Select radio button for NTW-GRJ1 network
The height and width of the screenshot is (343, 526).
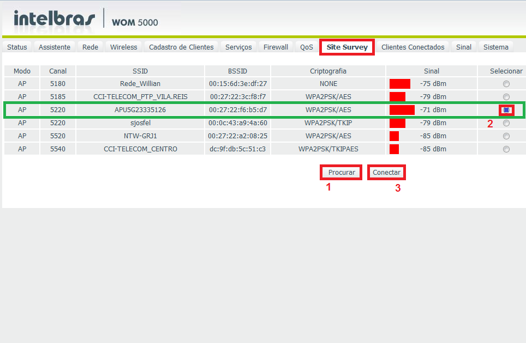tap(506, 136)
